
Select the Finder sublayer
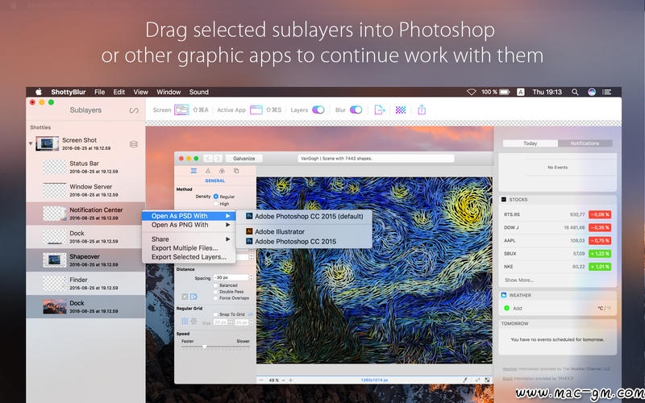[85, 284]
